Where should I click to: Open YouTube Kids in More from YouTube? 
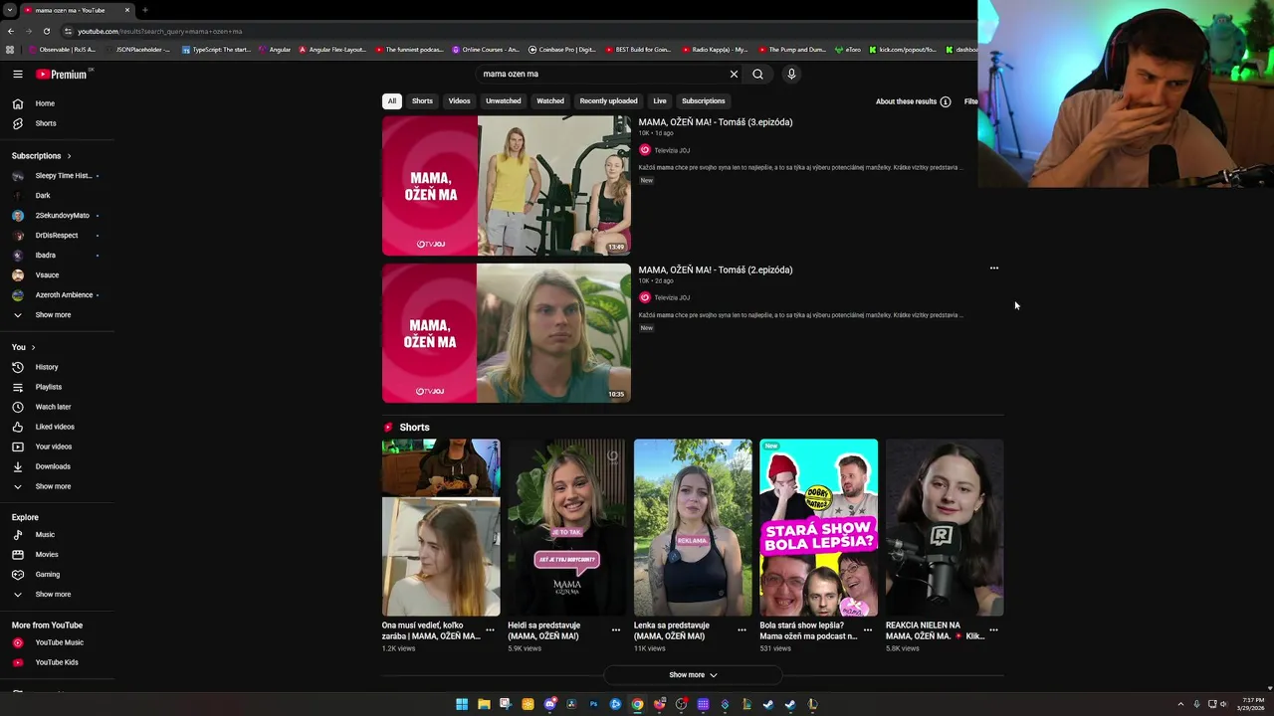(x=56, y=662)
